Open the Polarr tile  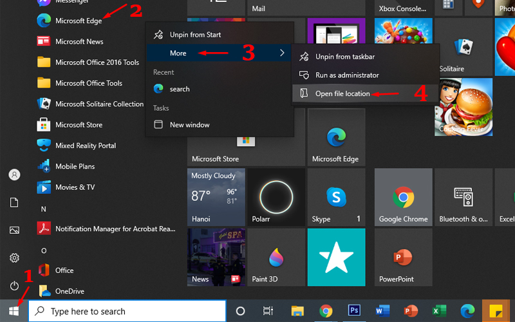coord(276,197)
